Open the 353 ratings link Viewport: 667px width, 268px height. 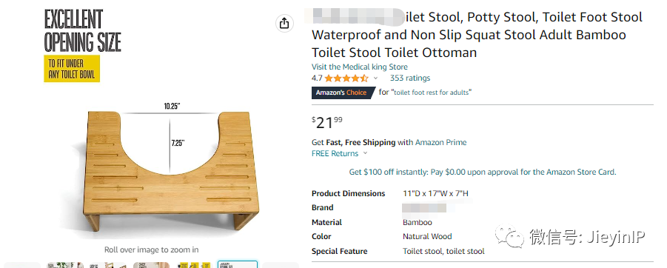[x=410, y=78]
